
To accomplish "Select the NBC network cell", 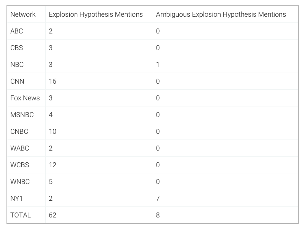I will click(x=17, y=65).
